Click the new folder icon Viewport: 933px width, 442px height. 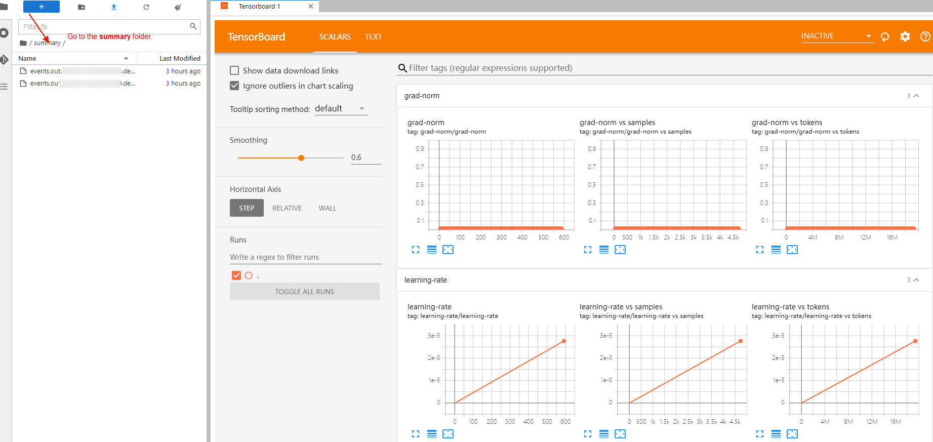(82, 7)
